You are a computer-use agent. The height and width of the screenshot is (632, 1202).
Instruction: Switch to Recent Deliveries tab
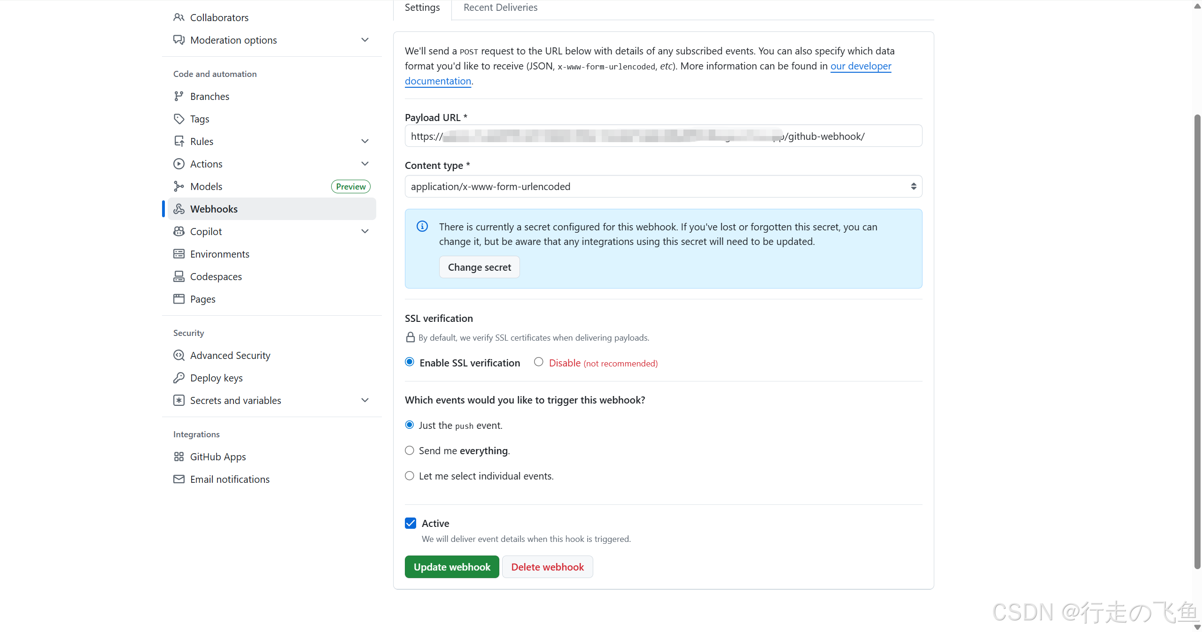pos(500,8)
